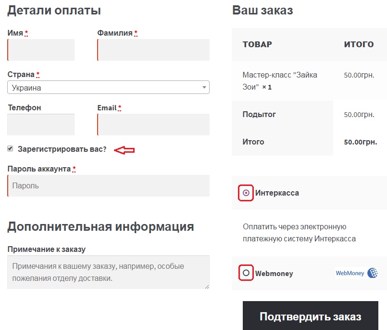Select the Интеркасса payment radio button

[246, 193]
